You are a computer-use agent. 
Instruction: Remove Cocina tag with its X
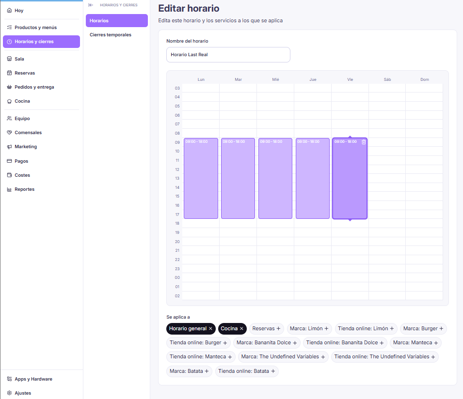coord(241,328)
